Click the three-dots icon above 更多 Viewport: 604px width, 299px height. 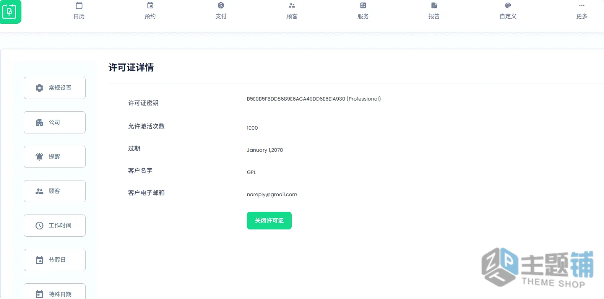click(x=582, y=5)
